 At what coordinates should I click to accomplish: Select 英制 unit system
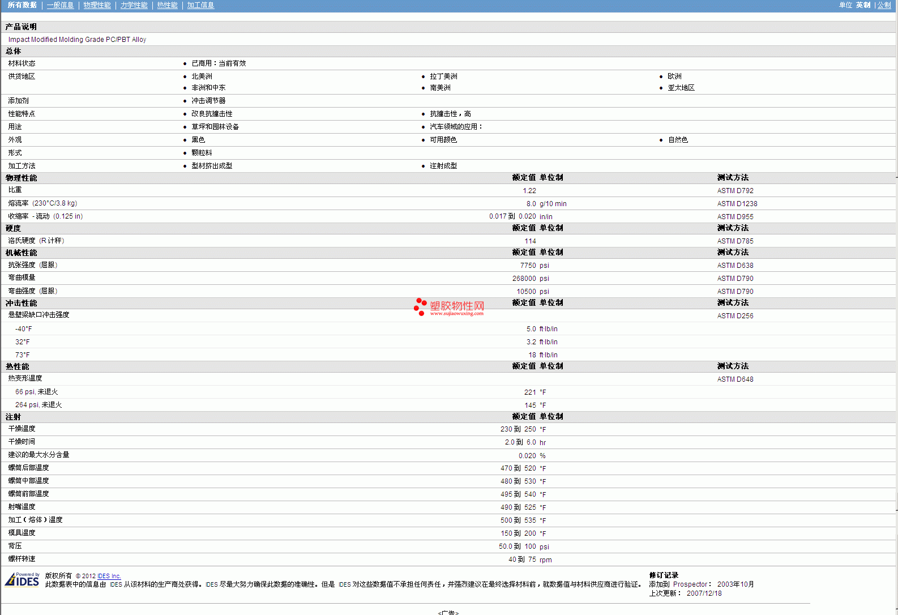(x=863, y=5)
